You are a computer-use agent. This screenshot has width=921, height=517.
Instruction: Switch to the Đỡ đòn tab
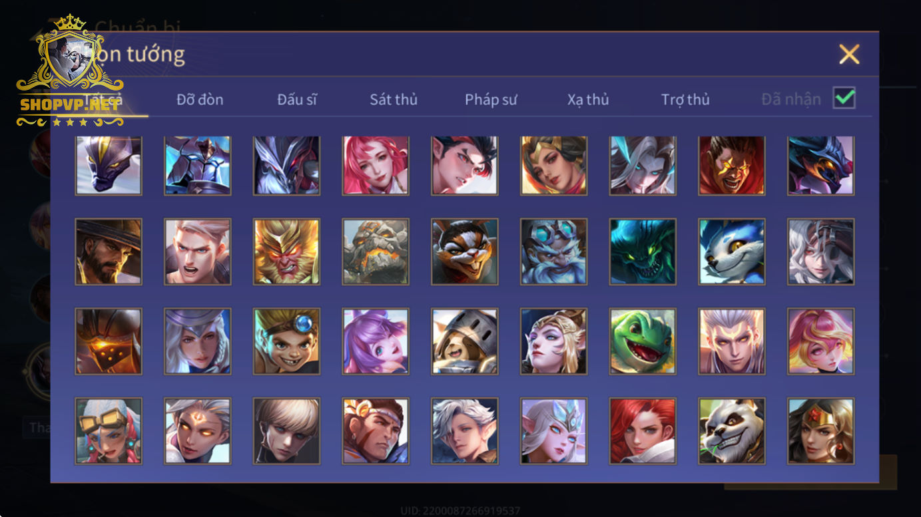pyautogui.click(x=200, y=100)
